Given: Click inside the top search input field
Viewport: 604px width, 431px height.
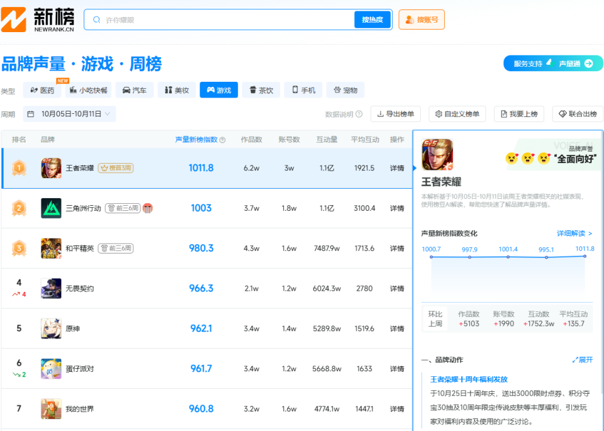Looking at the screenshot, I should (x=220, y=20).
